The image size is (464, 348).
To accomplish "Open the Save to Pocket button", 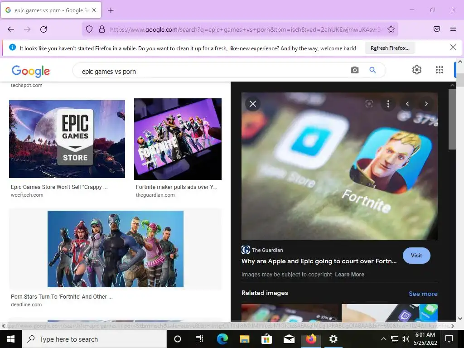I will [437, 29].
